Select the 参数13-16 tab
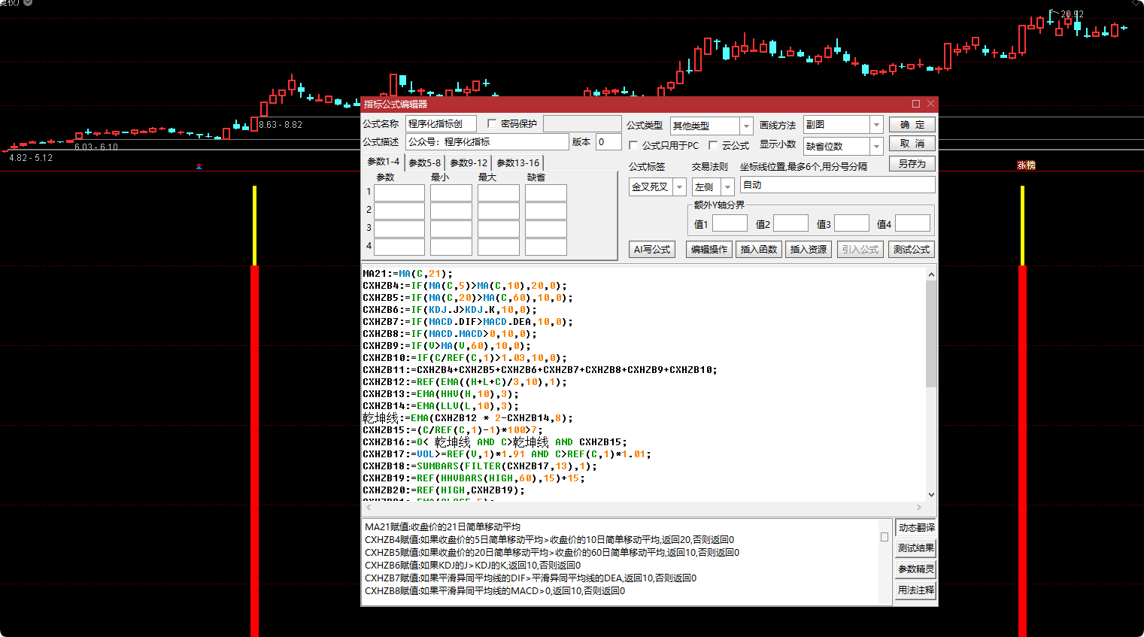 tap(517, 162)
